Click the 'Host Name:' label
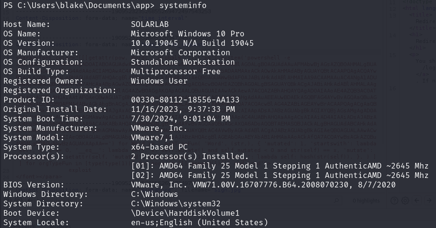The width and height of the screenshot is (436, 228). (26, 25)
